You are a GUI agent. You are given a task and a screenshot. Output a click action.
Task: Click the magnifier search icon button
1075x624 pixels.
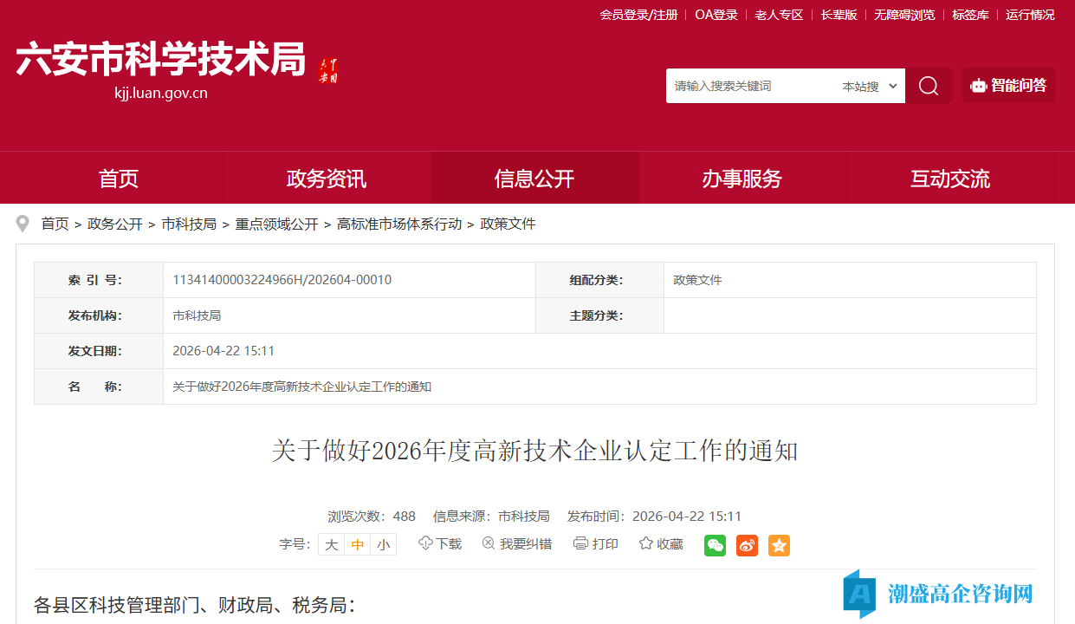929,86
